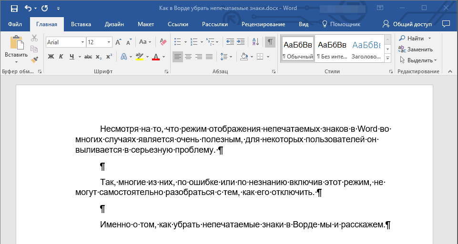
Task: Click the Save icon in quick access toolbar
Action: tap(14, 8)
